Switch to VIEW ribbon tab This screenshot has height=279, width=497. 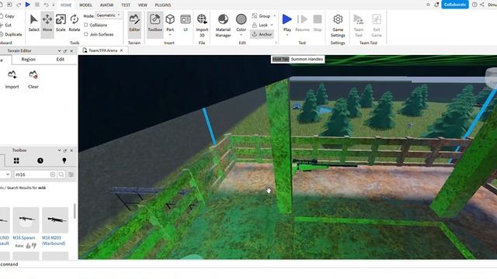(x=143, y=5)
